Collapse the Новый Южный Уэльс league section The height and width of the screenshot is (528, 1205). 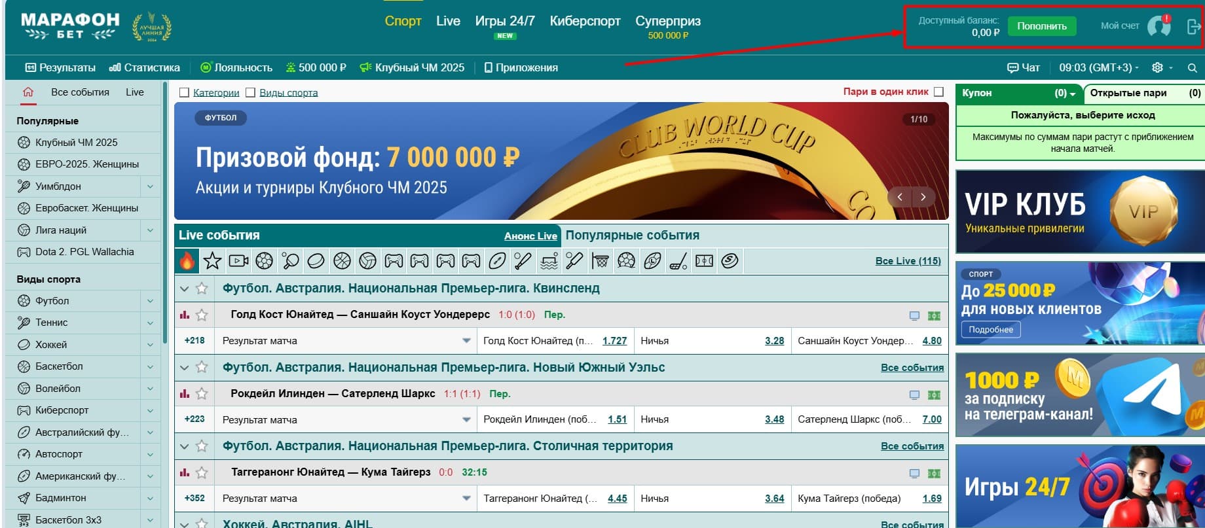184,368
